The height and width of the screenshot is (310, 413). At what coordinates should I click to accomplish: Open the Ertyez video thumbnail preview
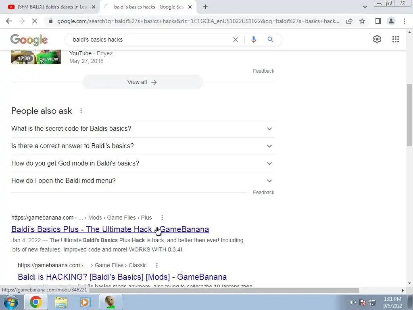[x=36, y=57]
